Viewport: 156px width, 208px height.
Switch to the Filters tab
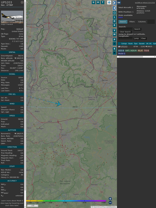(132, 22)
